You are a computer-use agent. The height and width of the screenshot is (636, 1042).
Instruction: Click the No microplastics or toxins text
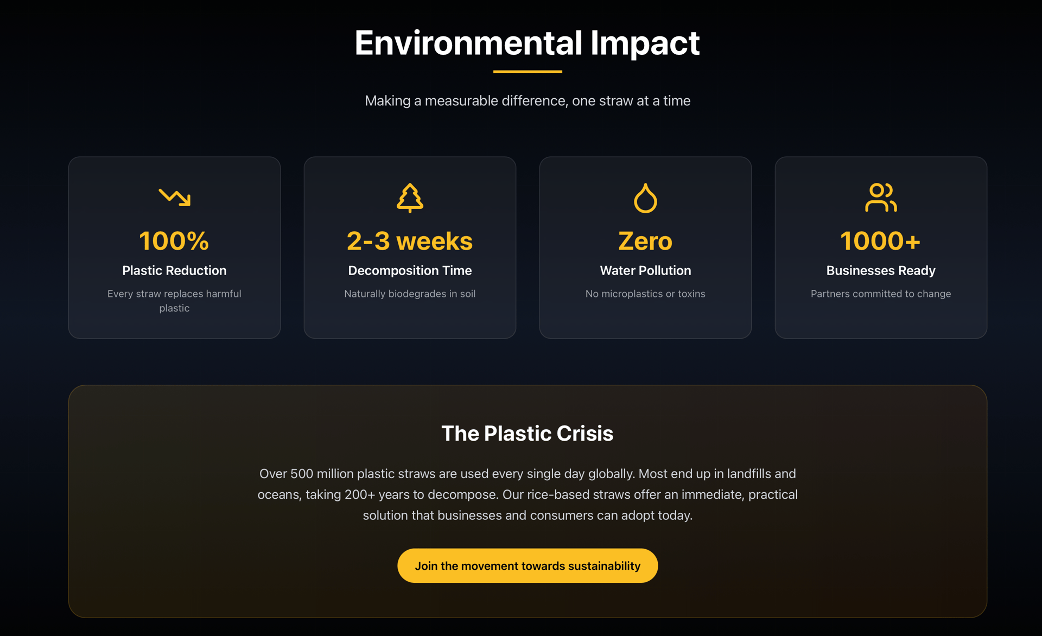tap(645, 294)
